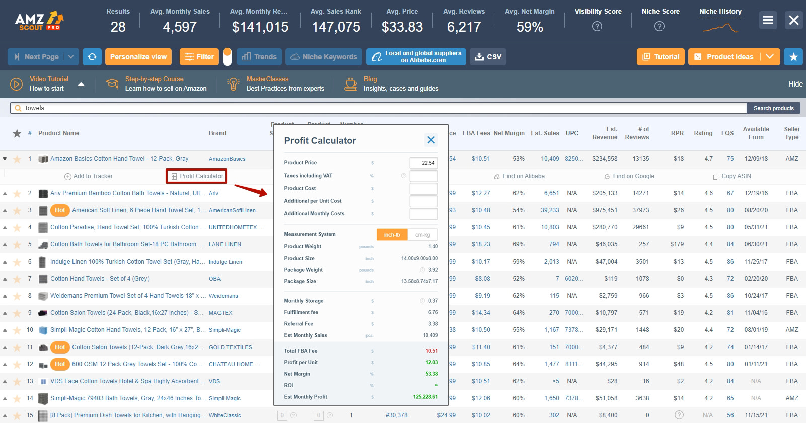Click the Visibility Score help icon
This screenshot has height=423, width=806.
click(x=597, y=26)
